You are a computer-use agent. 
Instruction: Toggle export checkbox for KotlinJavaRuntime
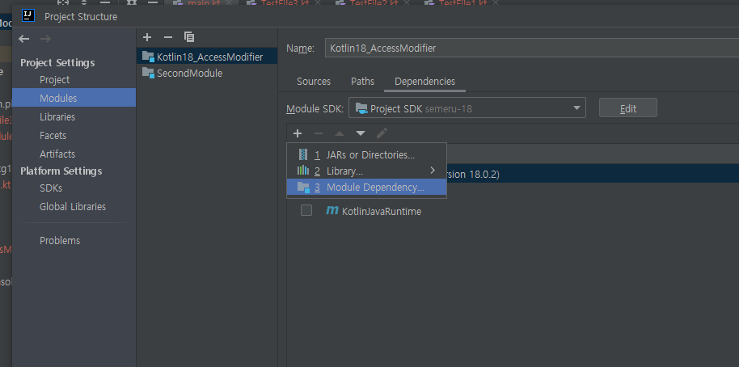(x=306, y=211)
